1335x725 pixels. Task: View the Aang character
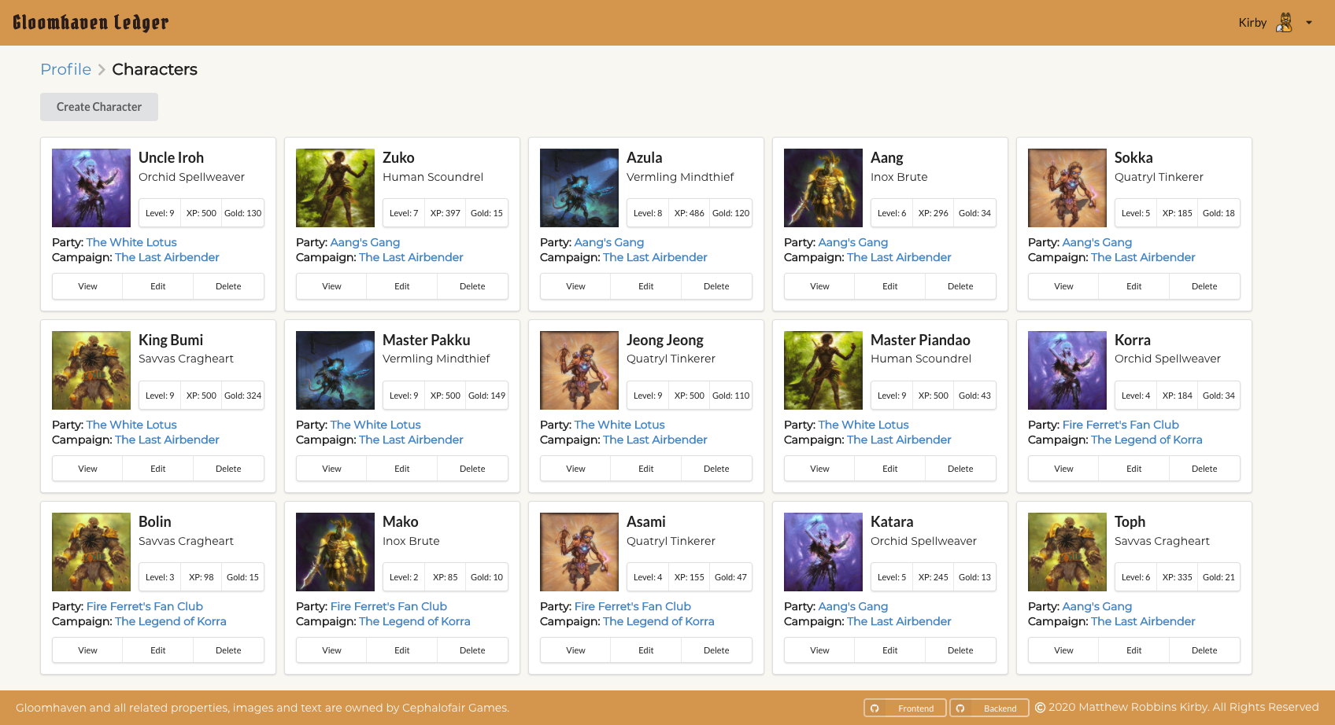pyautogui.click(x=819, y=286)
